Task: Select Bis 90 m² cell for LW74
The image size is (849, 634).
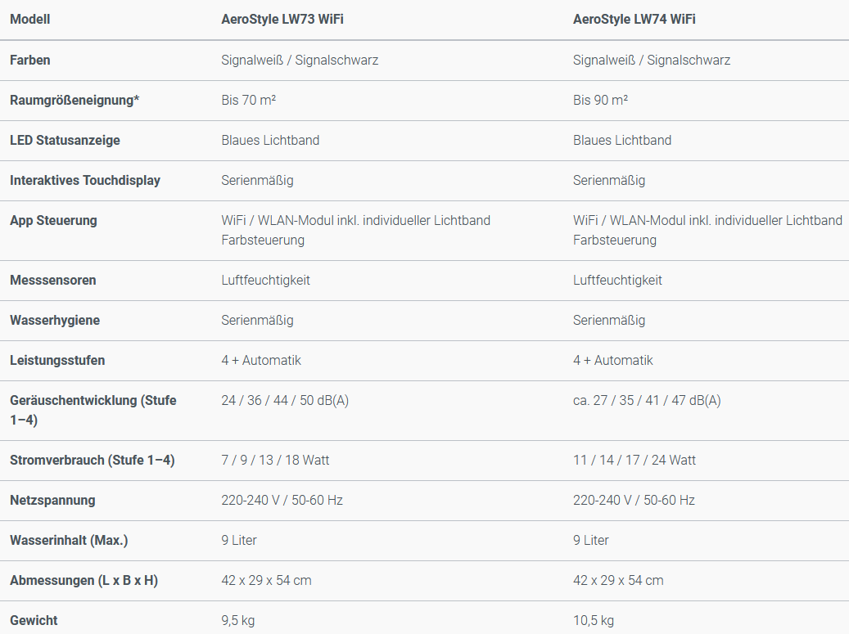Action: tap(600, 100)
